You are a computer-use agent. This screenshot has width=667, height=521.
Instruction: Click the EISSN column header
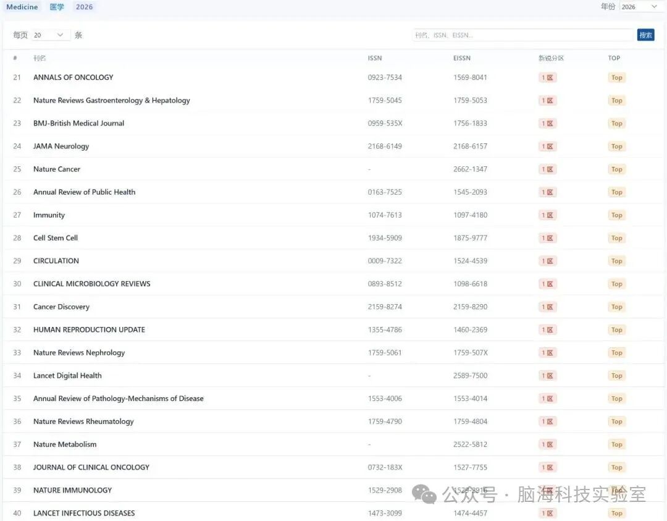462,58
